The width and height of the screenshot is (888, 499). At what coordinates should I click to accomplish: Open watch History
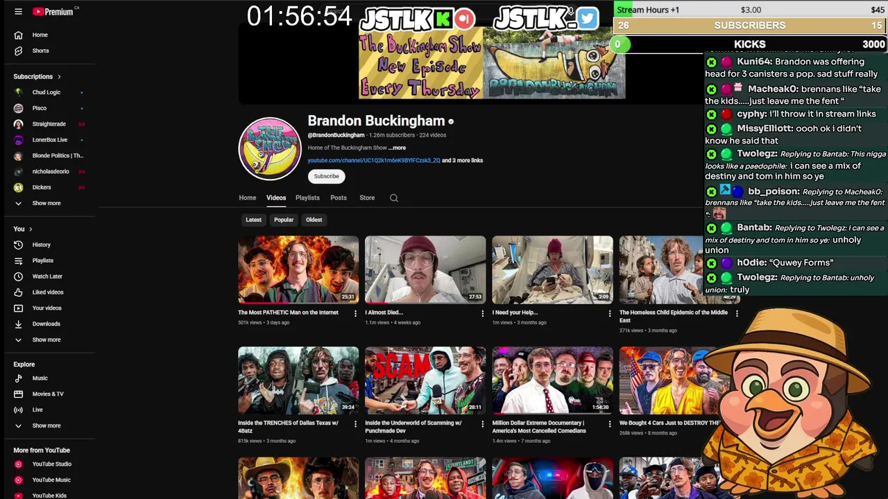pyautogui.click(x=42, y=245)
